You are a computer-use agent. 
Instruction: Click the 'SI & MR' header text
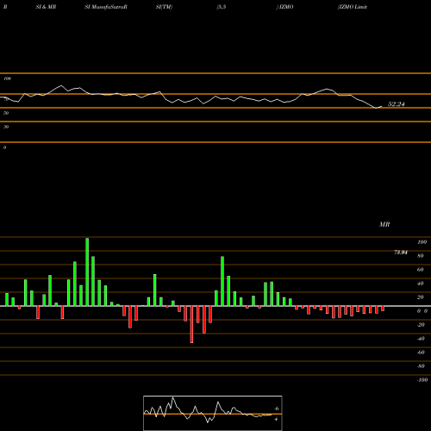(46, 7)
